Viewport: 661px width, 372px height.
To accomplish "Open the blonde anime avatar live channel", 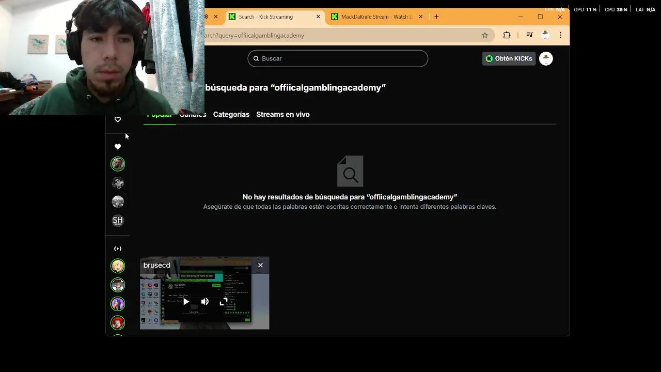I will point(118,266).
